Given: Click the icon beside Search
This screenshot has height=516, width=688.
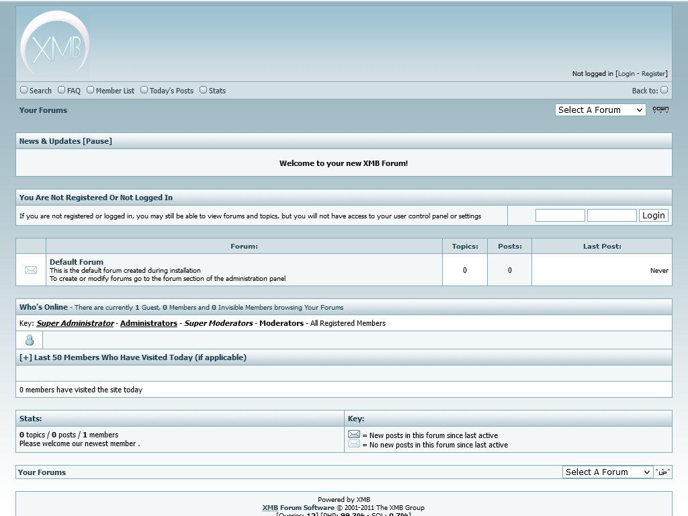Looking at the screenshot, I should (x=24, y=90).
